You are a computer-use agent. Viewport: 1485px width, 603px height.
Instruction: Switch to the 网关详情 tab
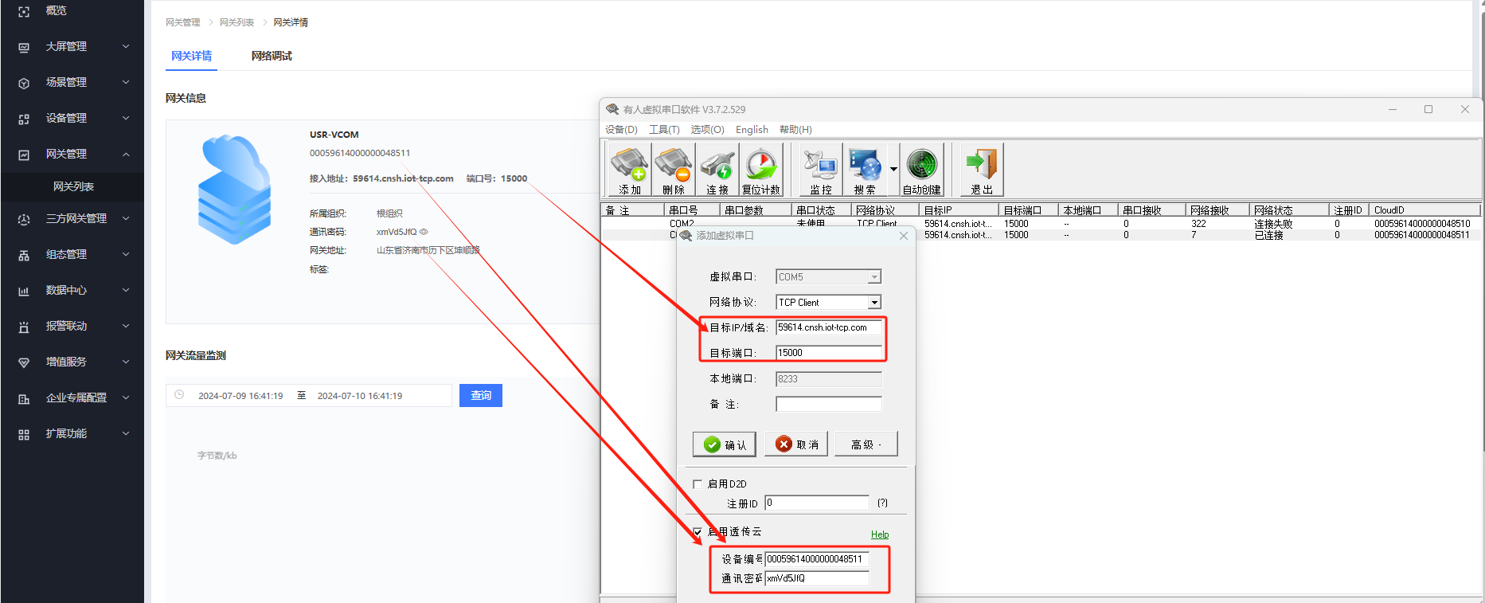pyautogui.click(x=192, y=56)
